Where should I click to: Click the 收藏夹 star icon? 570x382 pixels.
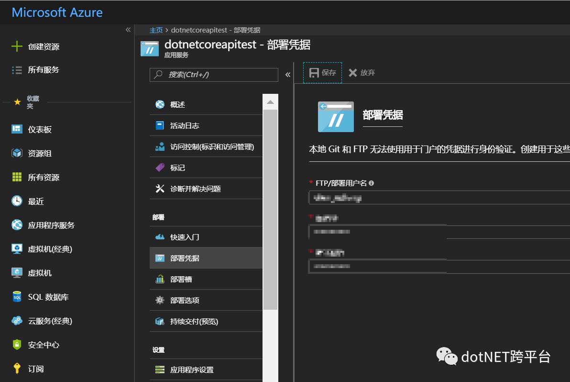click(x=17, y=102)
